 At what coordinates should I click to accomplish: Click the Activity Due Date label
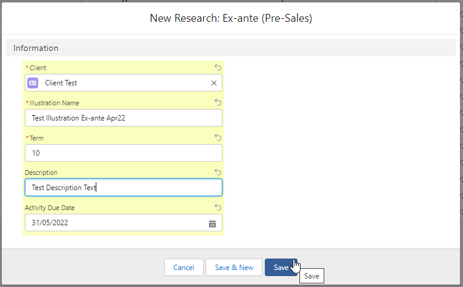[x=50, y=208]
